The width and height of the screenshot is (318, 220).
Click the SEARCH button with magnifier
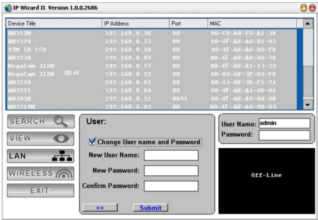pyautogui.click(x=41, y=121)
